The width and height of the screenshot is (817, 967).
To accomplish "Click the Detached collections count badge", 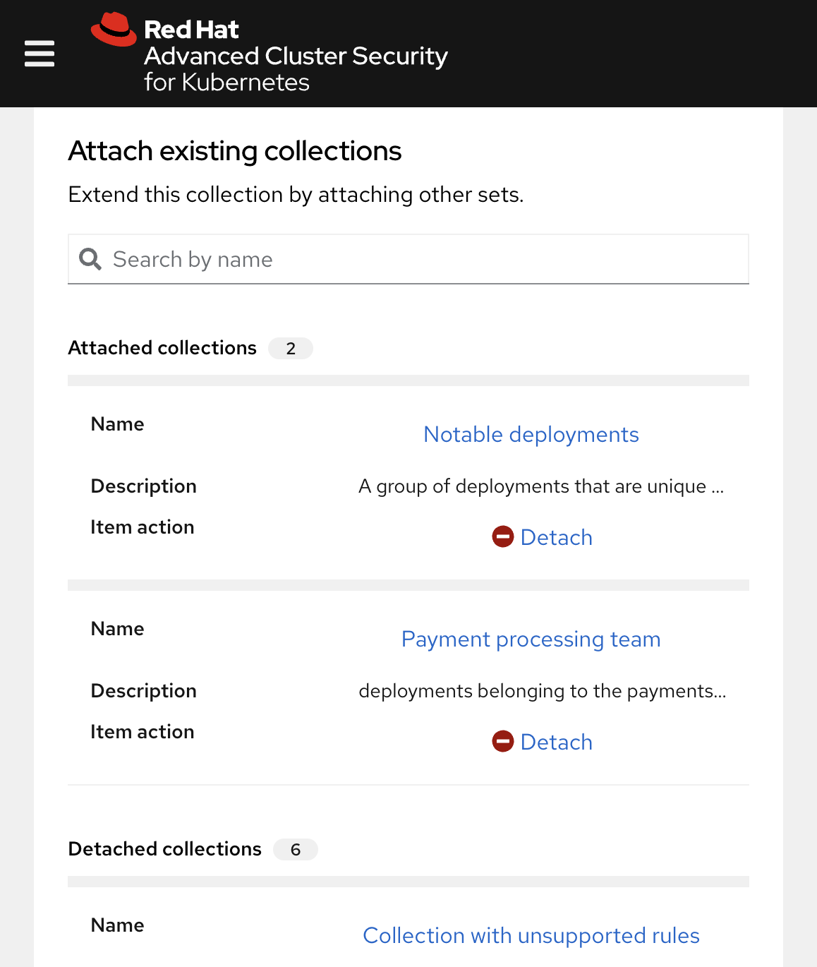I will click(x=296, y=849).
